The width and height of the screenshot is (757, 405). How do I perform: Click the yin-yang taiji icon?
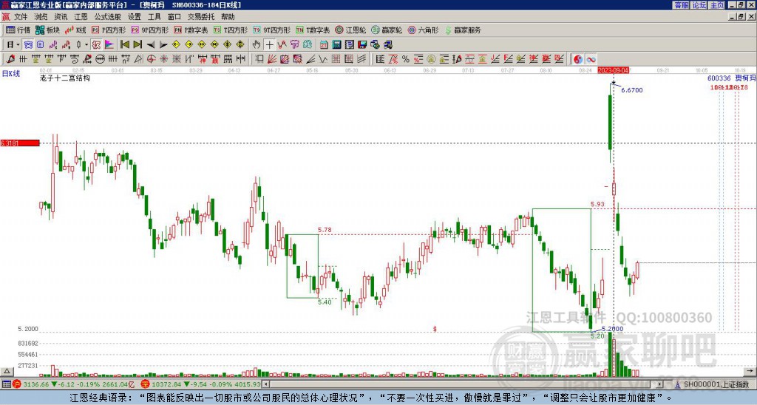coord(578,59)
